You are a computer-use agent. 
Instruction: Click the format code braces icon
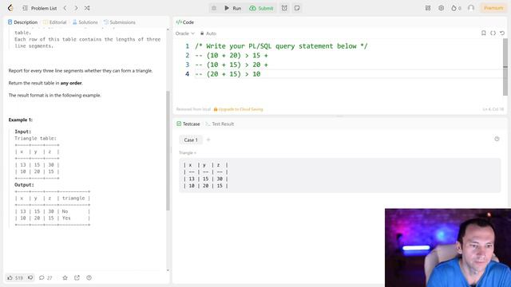(493, 33)
